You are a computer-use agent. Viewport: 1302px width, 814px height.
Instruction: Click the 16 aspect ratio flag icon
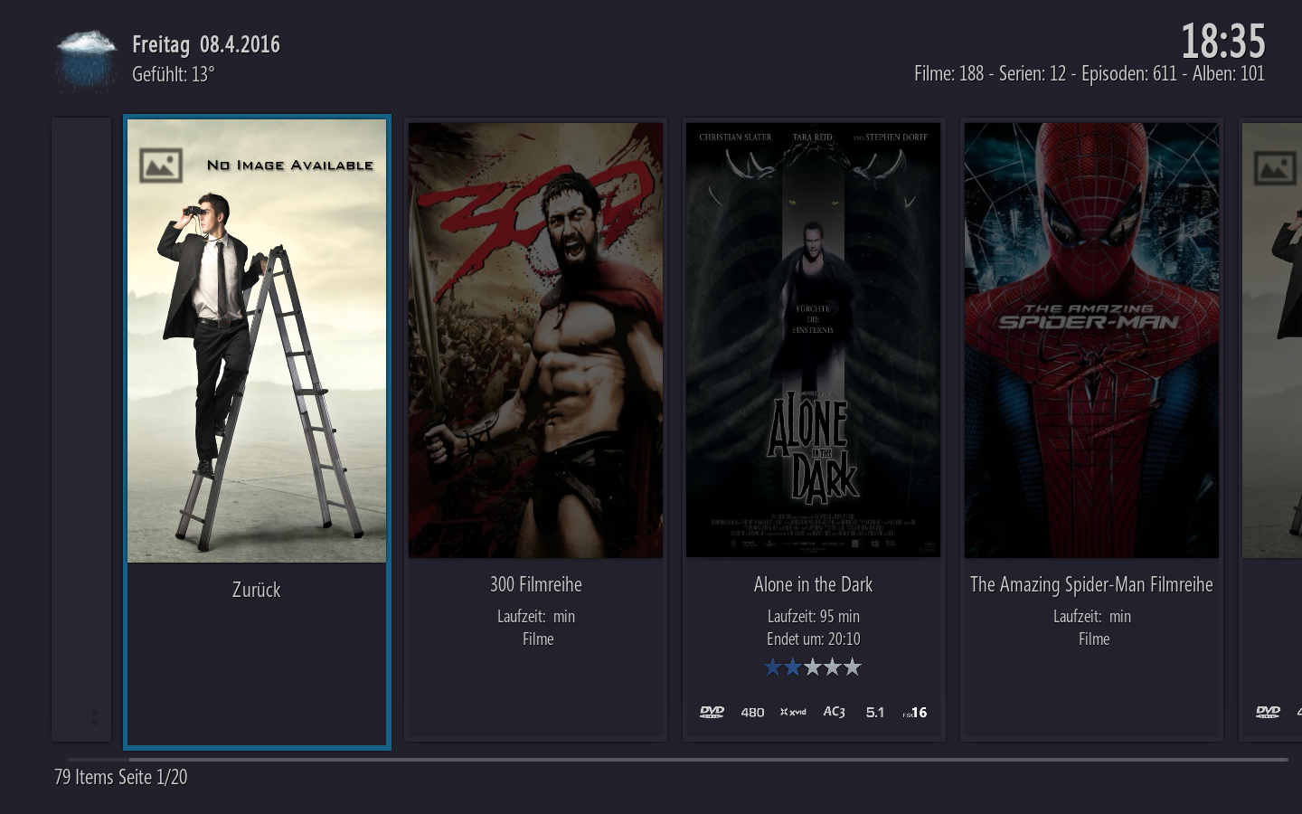[x=915, y=713]
